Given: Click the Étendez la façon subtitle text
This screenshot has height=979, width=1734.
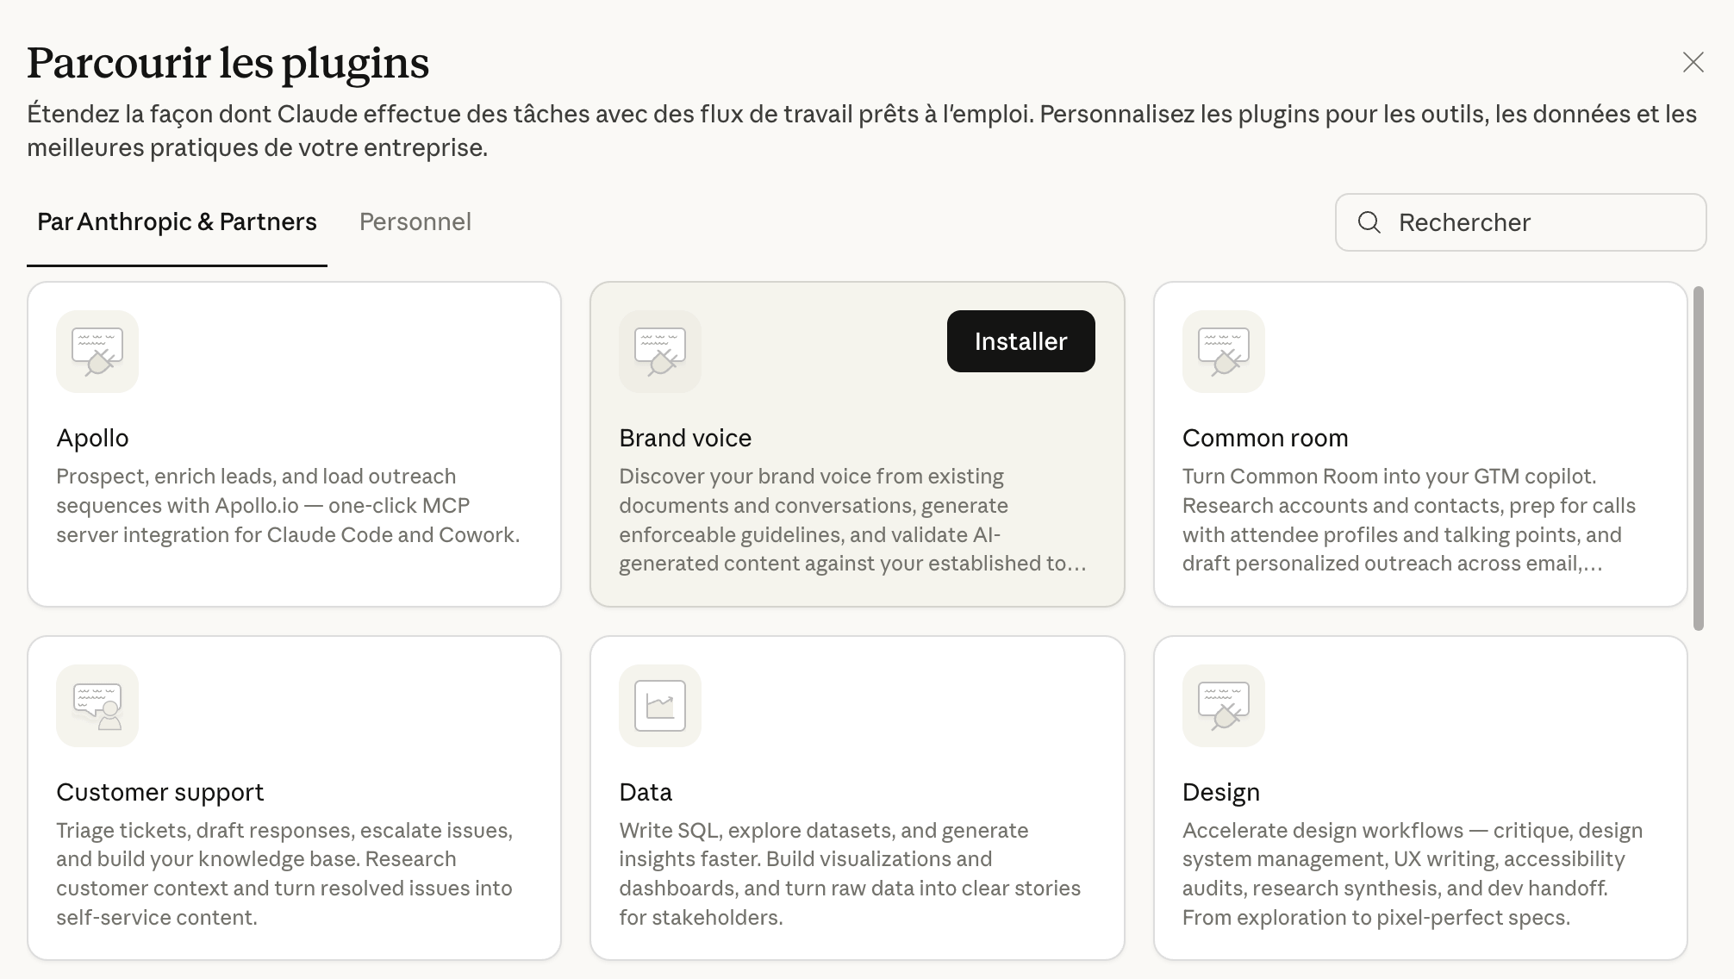Looking at the screenshot, I should [x=862, y=131].
